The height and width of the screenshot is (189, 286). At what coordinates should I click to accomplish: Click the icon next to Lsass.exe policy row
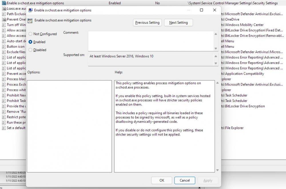coord(4,9)
